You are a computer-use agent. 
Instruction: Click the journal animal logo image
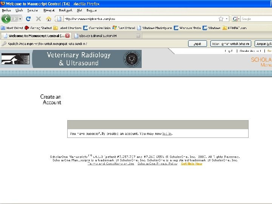tap(15, 59)
